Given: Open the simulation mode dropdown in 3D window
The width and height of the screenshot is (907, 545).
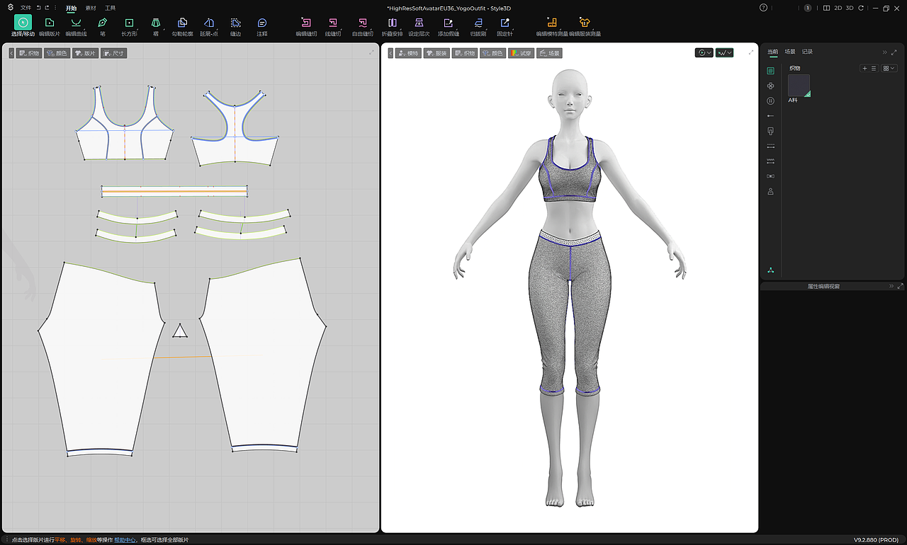Looking at the screenshot, I should coord(704,52).
